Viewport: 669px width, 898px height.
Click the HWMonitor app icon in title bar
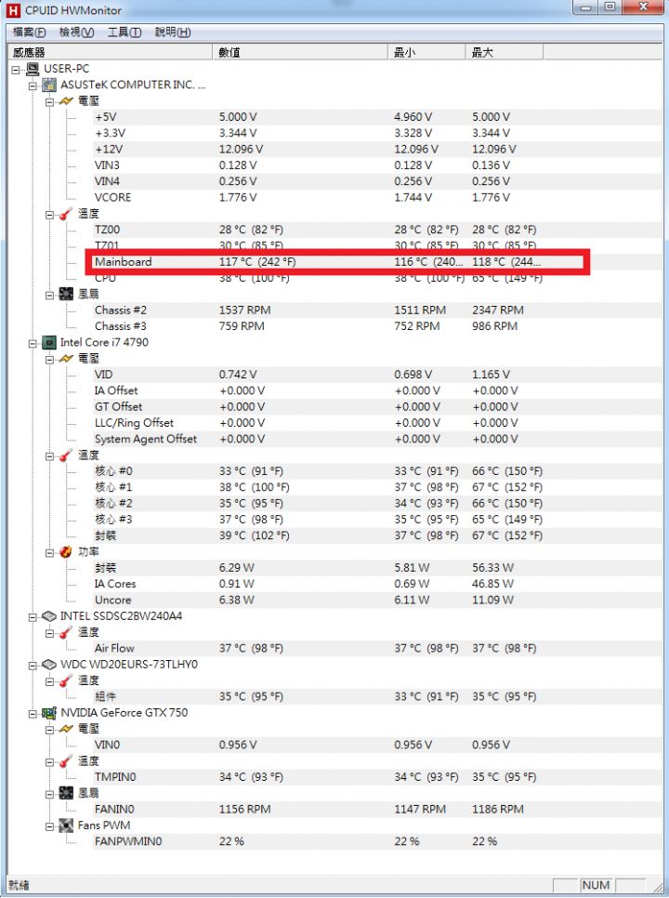(13, 10)
